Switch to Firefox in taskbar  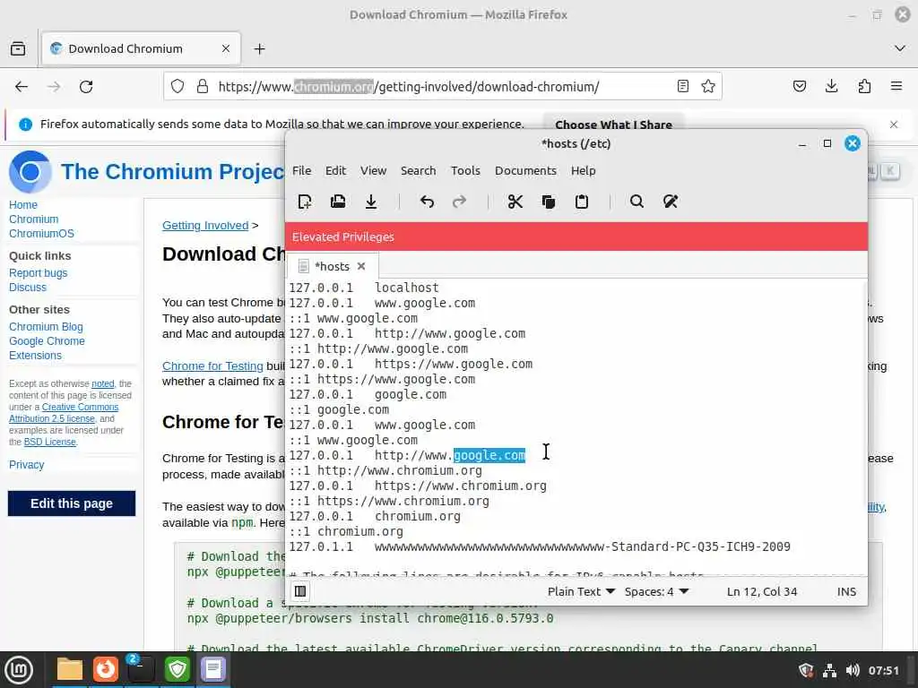106,669
